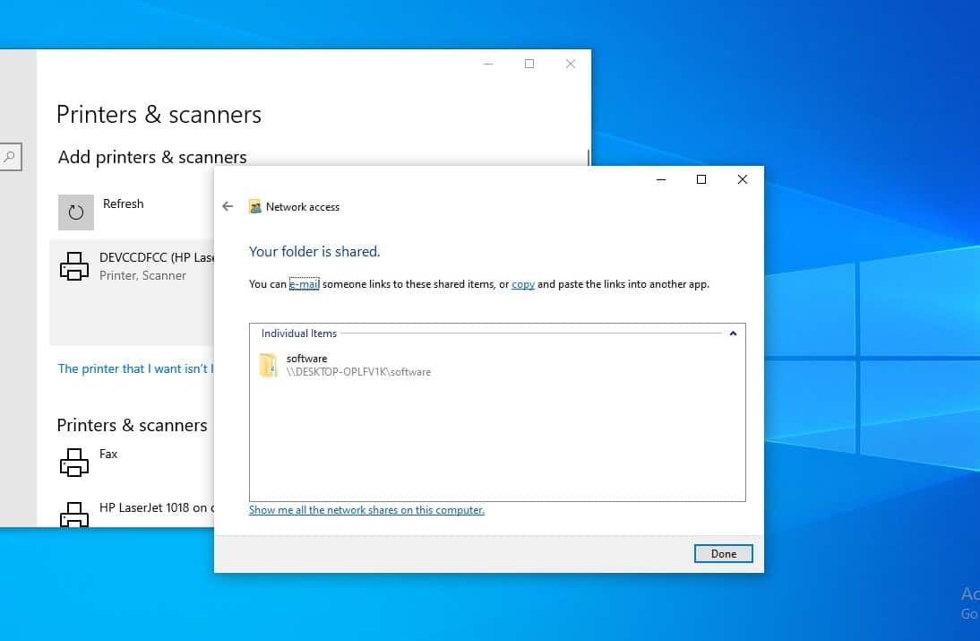Click the e-mail link

pos(305,284)
